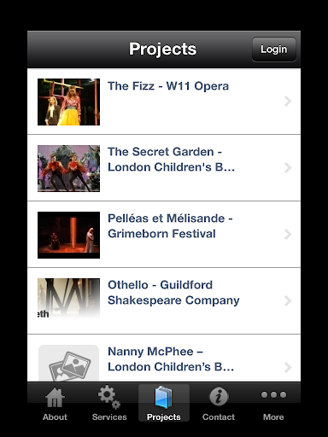
Task: Tap the Services gears icon
Action: [x=109, y=397]
